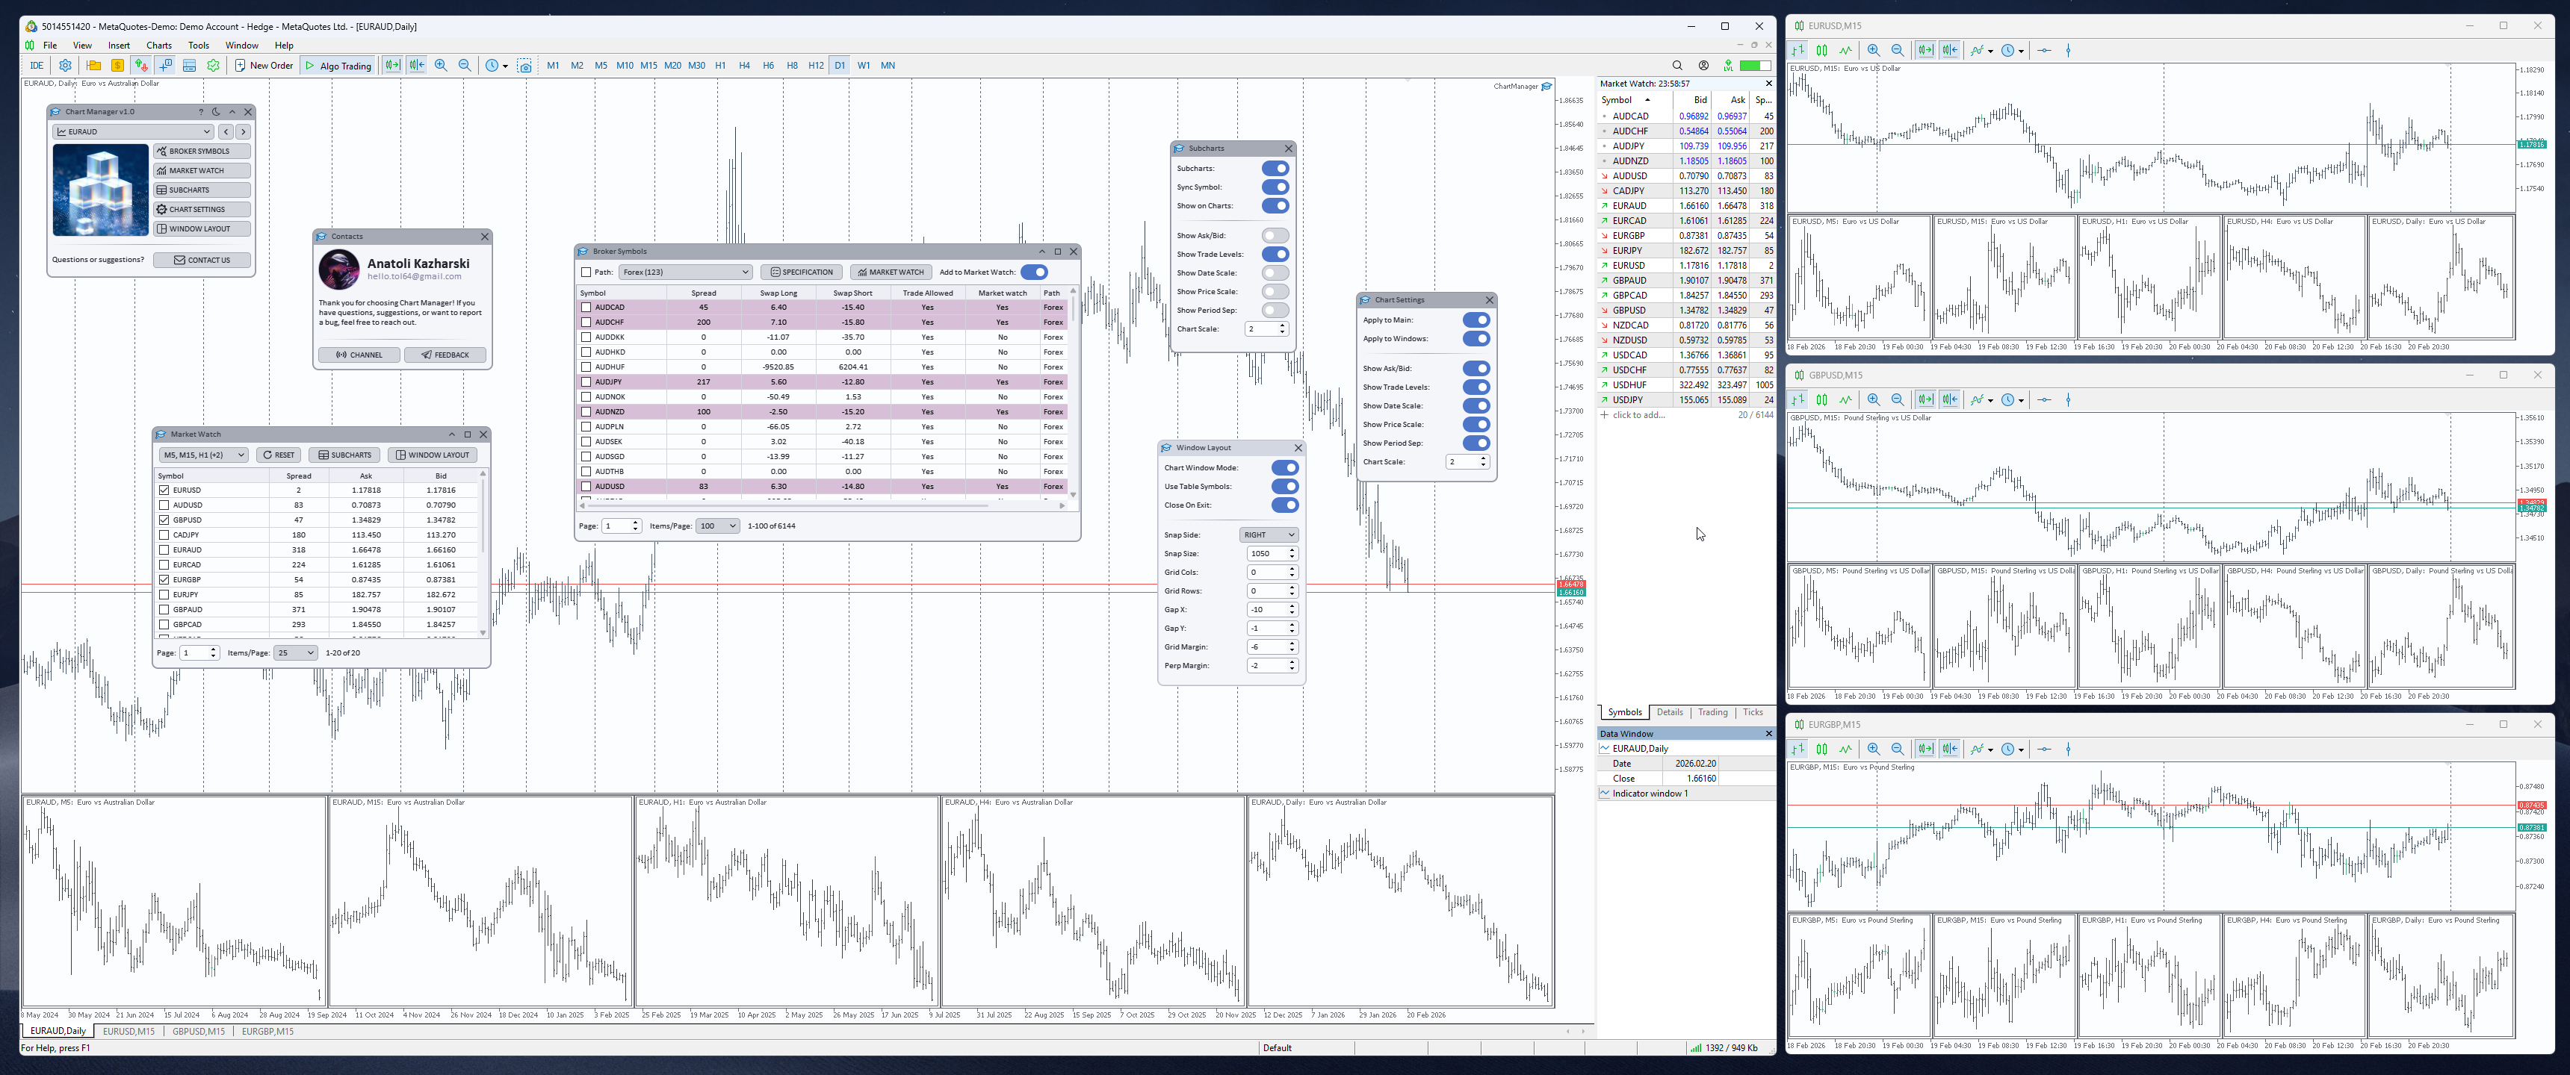Image resolution: width=2570 pixels, height=1075 pixels.
Task: Open Broker Symbols from Chart Manager
Action: [x=200, y=152]
